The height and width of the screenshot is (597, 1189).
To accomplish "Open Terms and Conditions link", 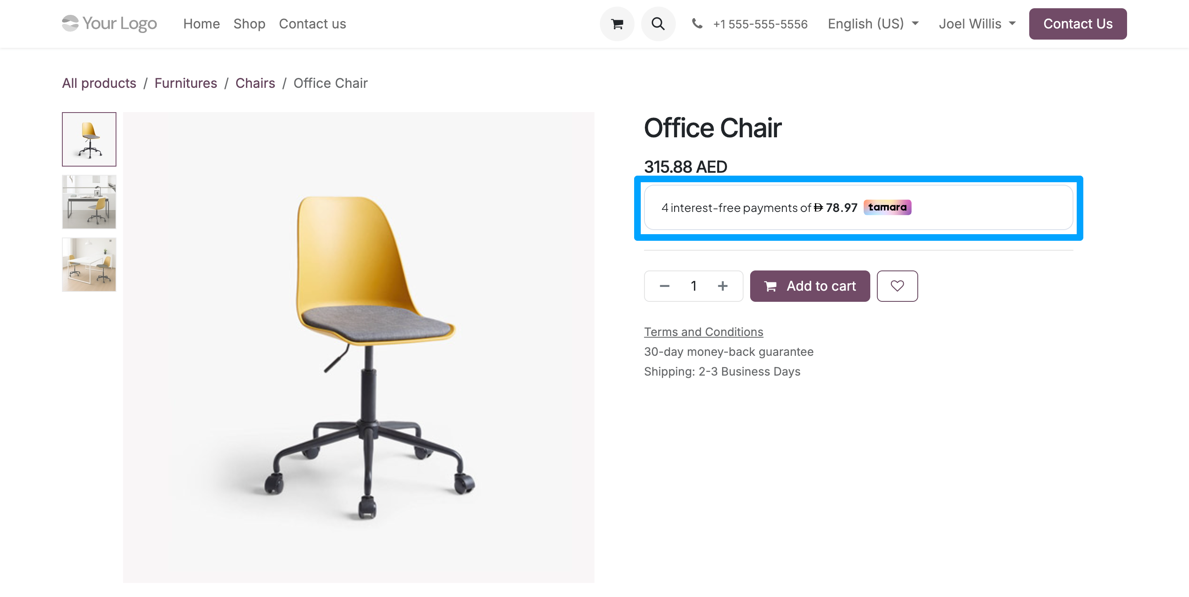I will (x=703, y=332).
